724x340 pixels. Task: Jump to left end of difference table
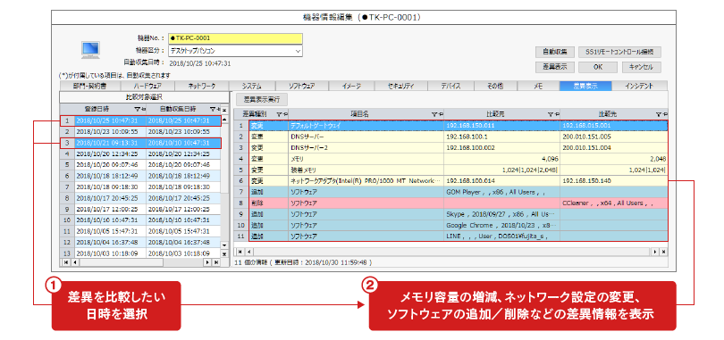pyautogui.click(x=240, y=252)
